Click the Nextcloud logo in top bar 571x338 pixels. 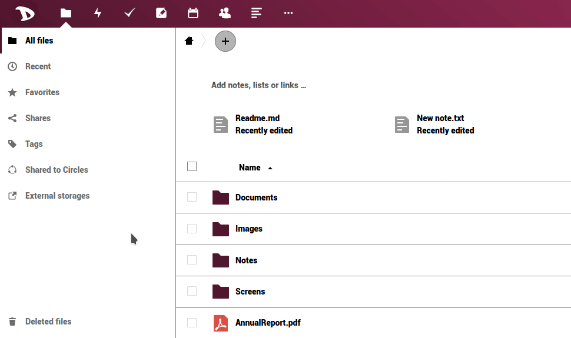pos(25,13)
